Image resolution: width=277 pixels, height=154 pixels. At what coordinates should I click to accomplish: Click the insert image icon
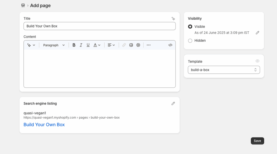click(131, 45)
